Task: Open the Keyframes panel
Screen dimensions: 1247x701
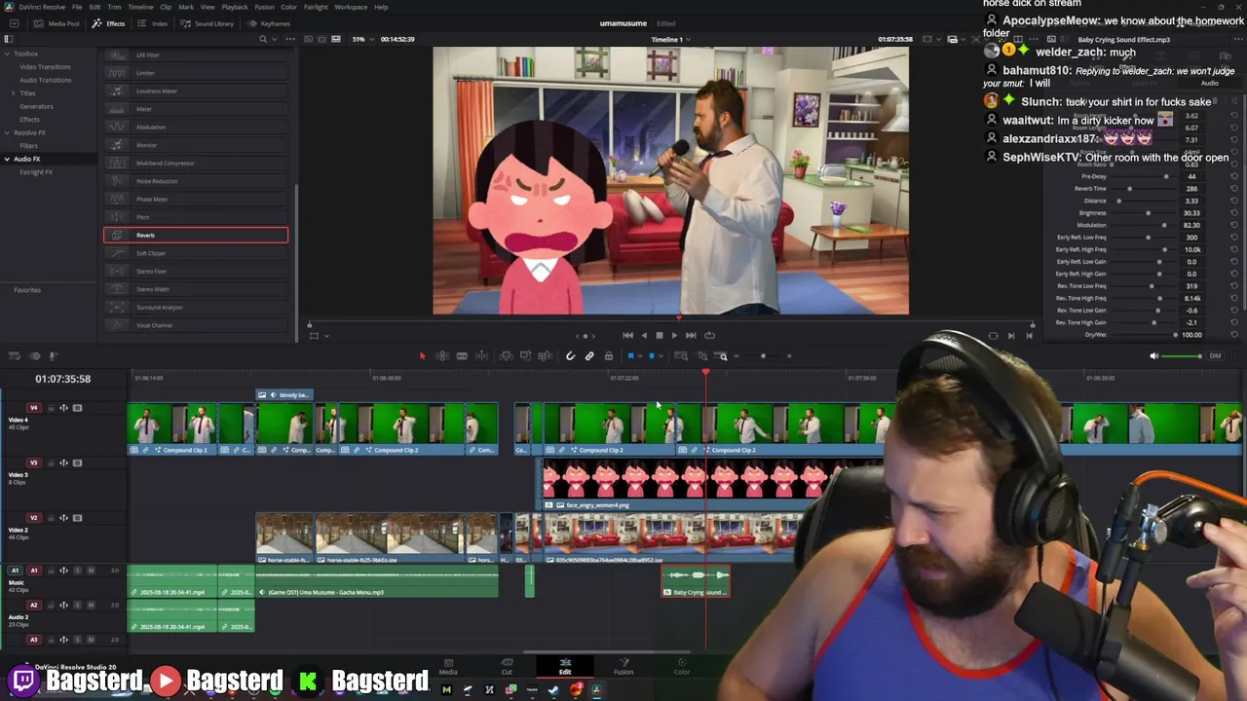Action: [269, 23]
